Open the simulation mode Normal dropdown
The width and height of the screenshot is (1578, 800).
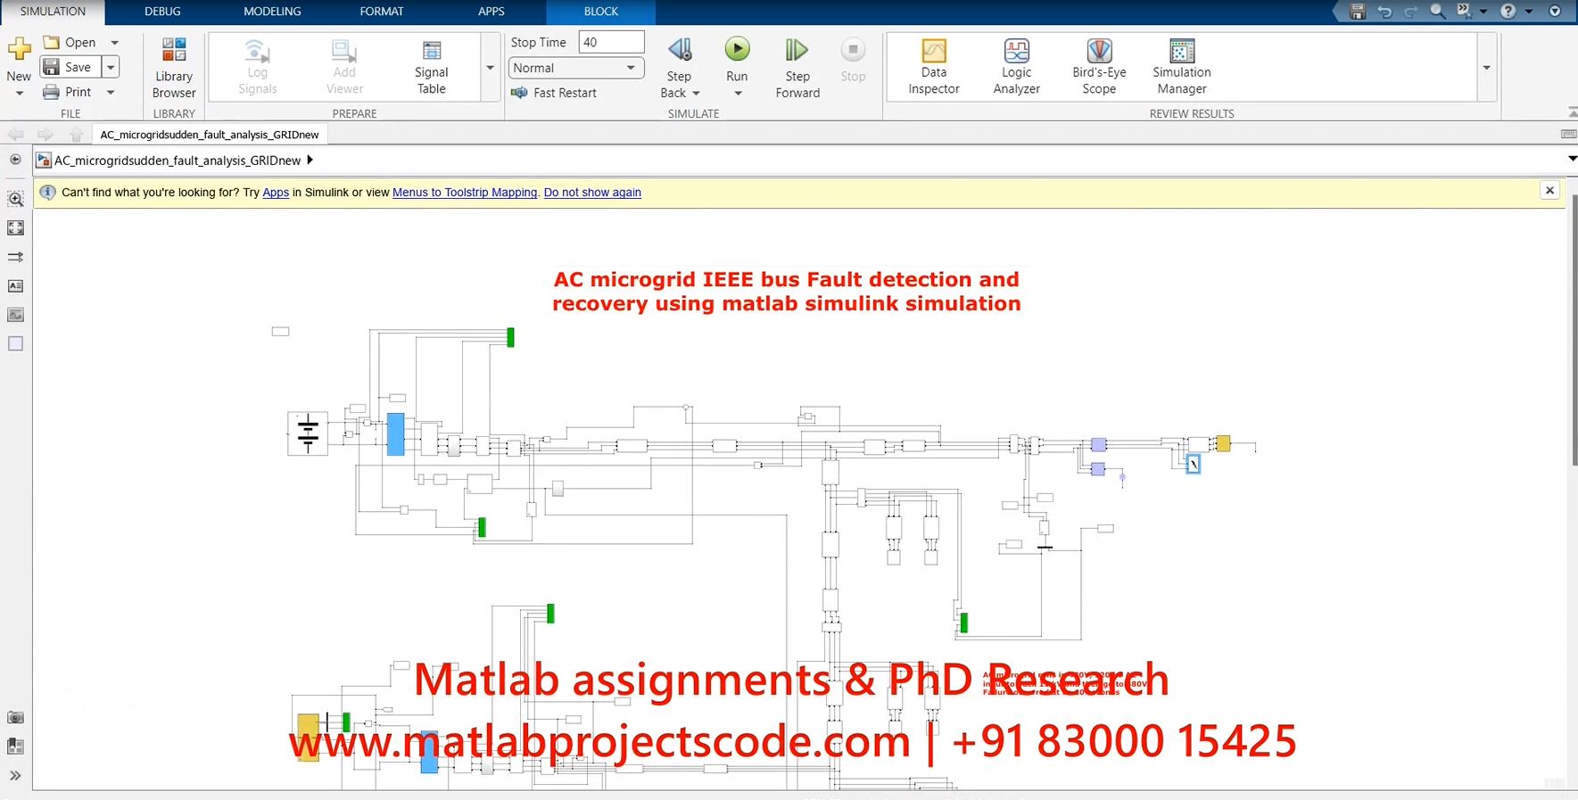click(x=575, y=68)
